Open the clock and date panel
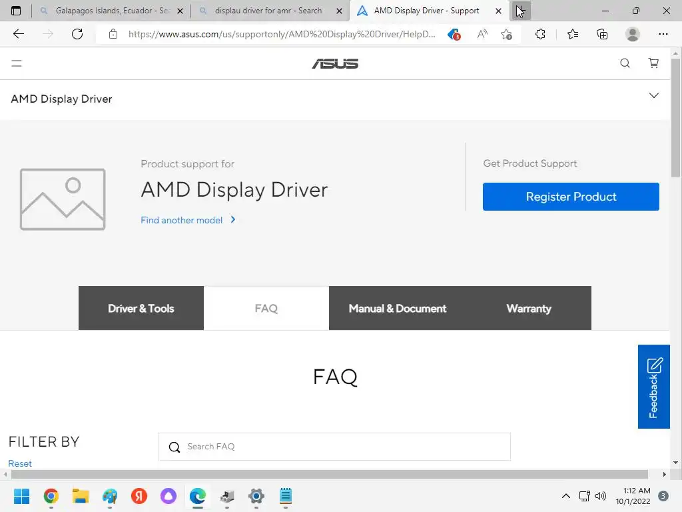This screenshot has width=682, height=512. [633, 496]
